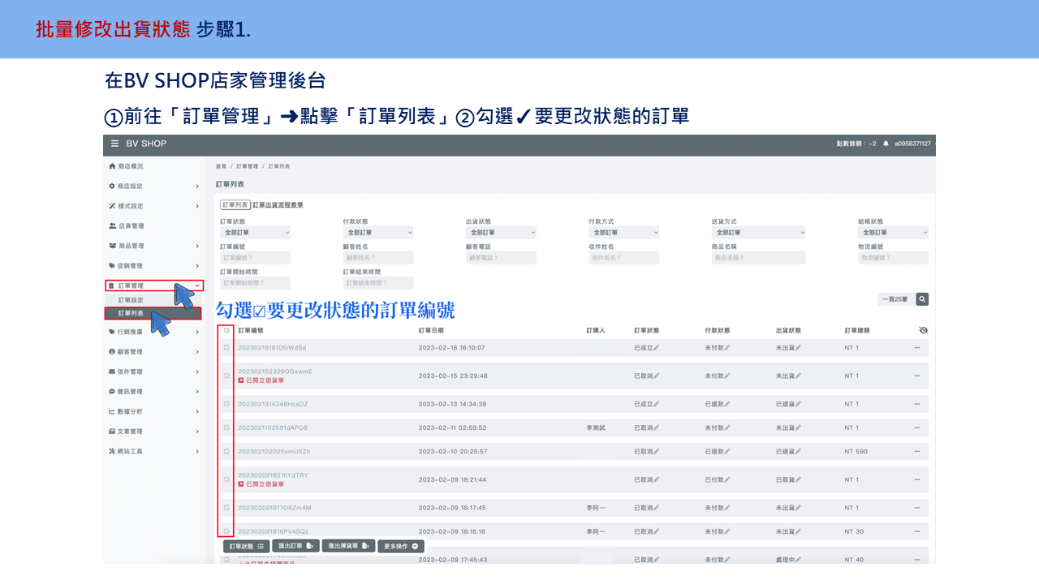Image resolution: width=1039 pixels, height=584 pixels.
Task: Click the 匯出揀貨單 button
Action: click(x=348, y=547)
